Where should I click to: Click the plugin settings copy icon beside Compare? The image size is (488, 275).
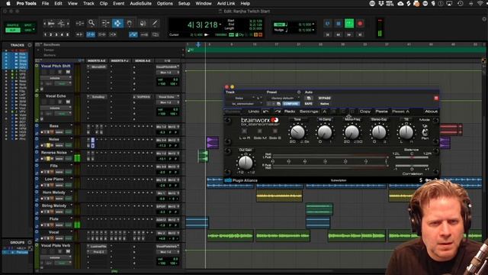click(x=278, y=104)
